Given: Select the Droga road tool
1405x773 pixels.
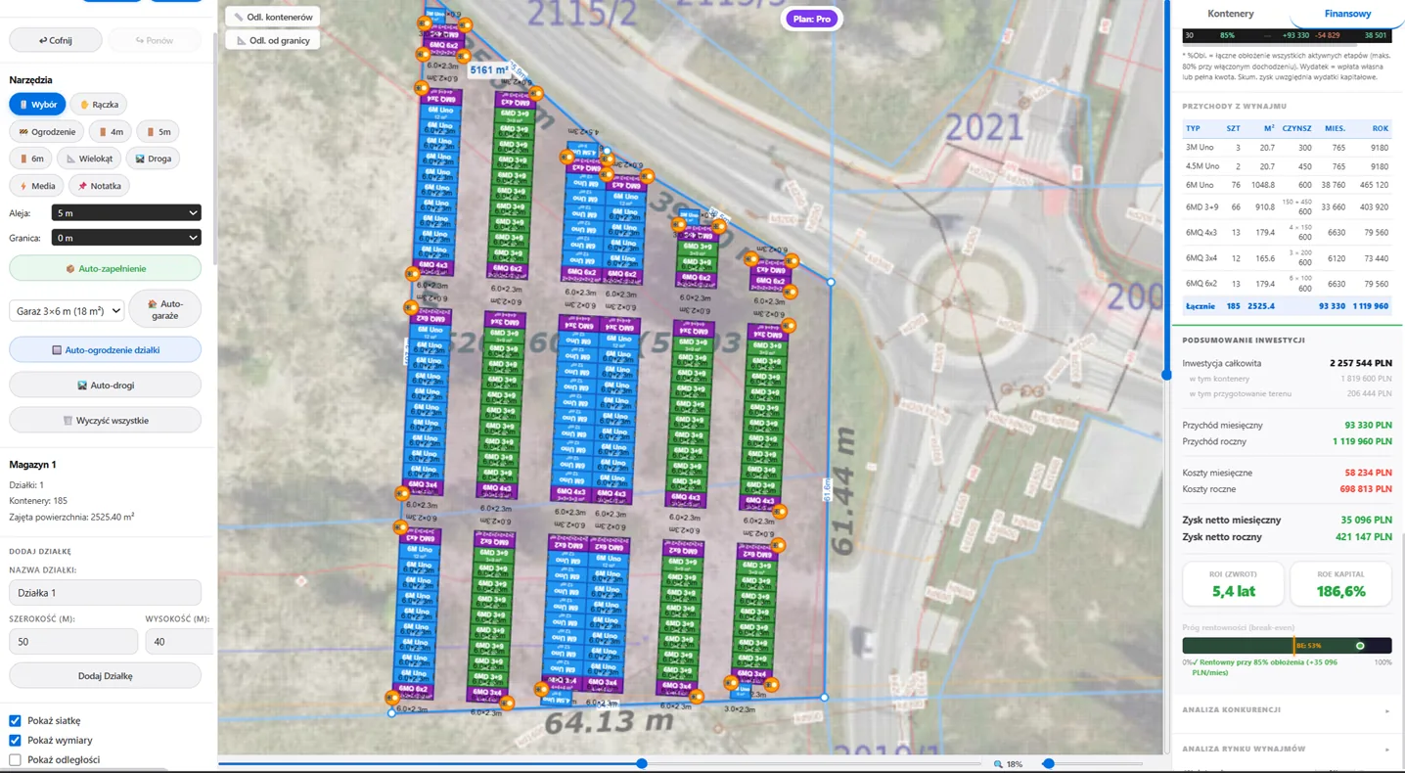Looking at the screenshot, I should (x=153, y=159).
